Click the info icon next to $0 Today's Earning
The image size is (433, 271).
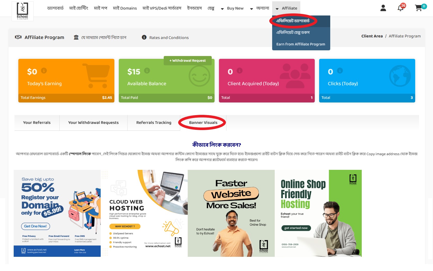click(44, 70)
